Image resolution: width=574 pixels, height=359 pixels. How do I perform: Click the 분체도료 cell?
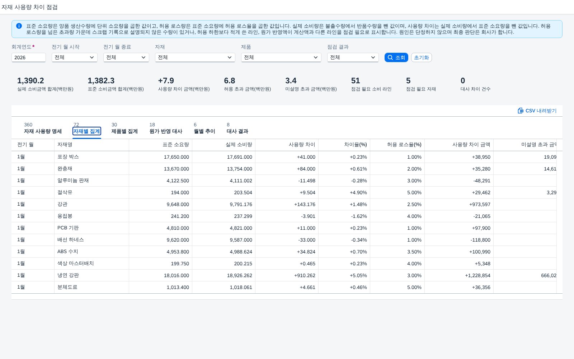click(x=92, y=287)
